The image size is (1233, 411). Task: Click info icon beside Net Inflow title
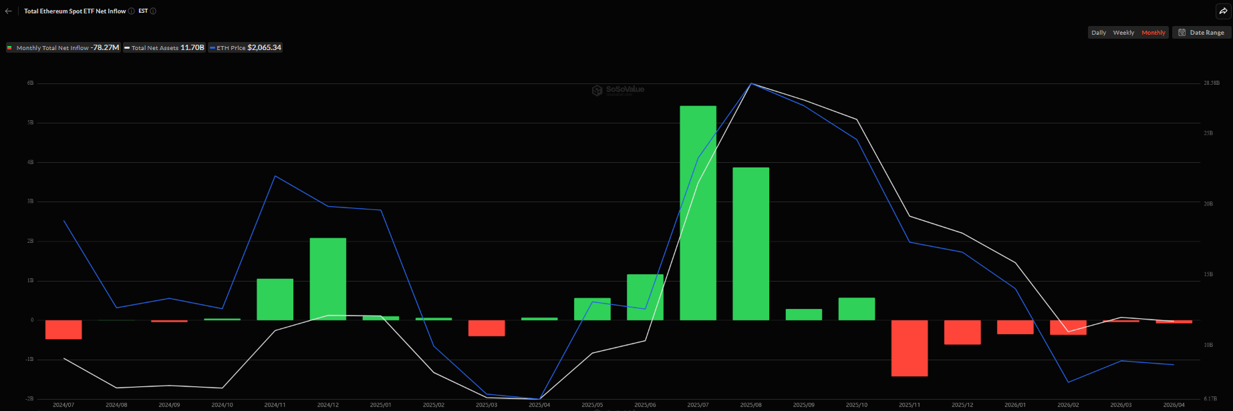pos(131,11)
